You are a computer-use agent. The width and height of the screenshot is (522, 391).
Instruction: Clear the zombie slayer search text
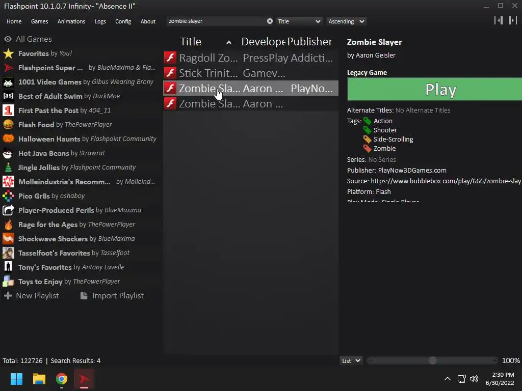270,21
